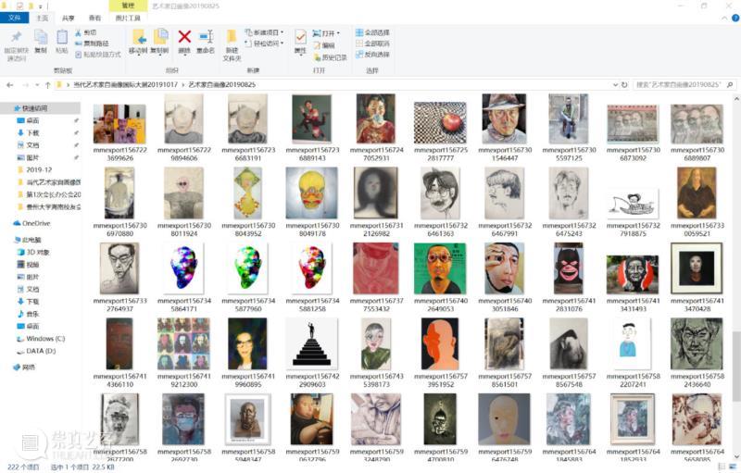Go back with the left arrow button
Viewport: 741px width, 473px height.
tap(9, 85)
